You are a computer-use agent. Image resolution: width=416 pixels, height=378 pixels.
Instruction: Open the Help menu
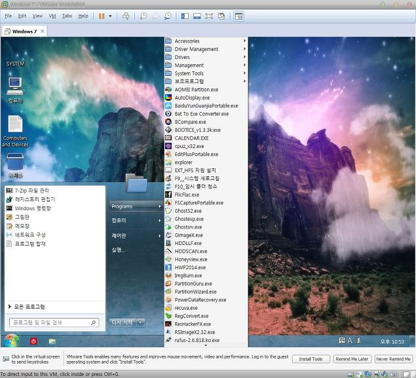pos(83,16)
